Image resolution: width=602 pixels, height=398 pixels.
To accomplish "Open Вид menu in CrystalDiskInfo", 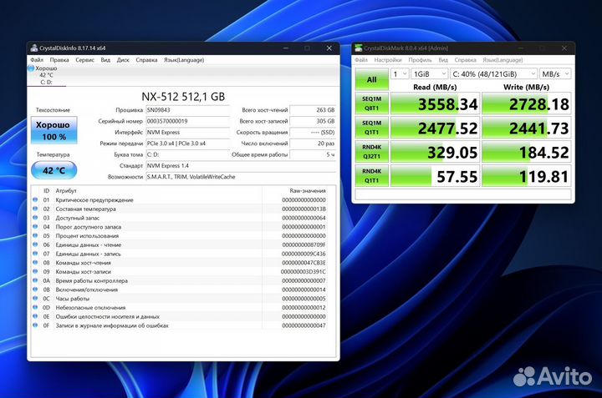I will tap(105, 60).
